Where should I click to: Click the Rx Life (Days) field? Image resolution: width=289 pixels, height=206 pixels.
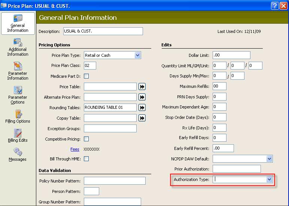coord(219,128)
